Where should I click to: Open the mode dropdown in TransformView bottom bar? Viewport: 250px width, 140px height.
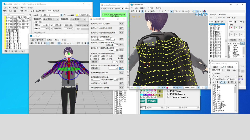187,88
